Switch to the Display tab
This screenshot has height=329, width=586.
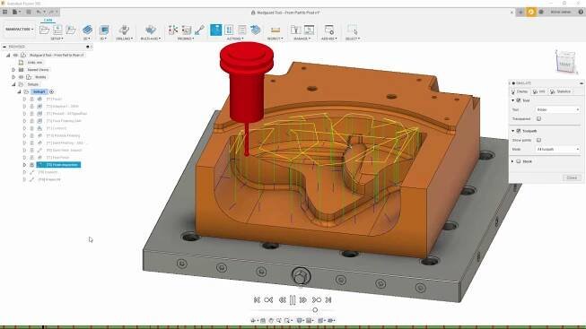[x=520, y=91]
